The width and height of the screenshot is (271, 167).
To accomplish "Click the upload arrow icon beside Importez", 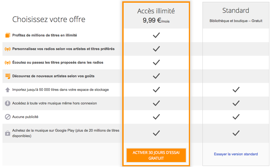I will (8, 90).
